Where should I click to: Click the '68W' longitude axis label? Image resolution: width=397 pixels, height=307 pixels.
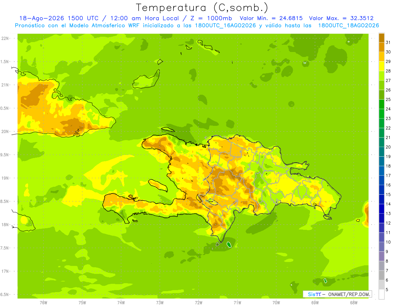point(354,302)
